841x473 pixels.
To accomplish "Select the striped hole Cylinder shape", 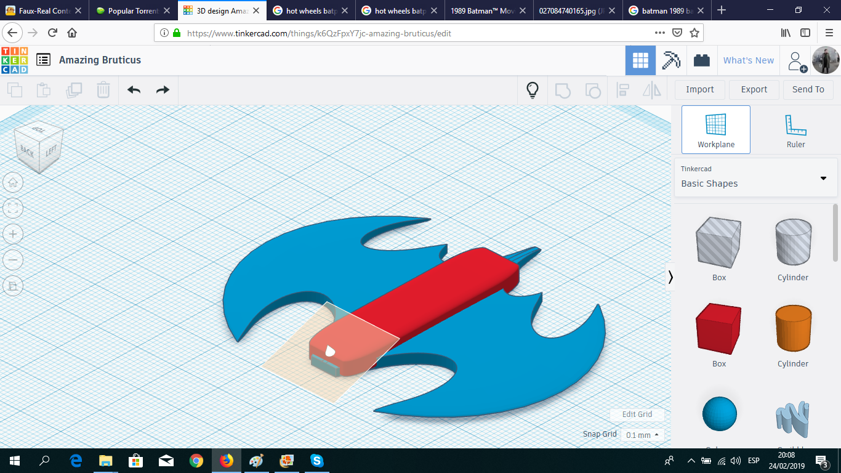I will (x=793, y=243).
